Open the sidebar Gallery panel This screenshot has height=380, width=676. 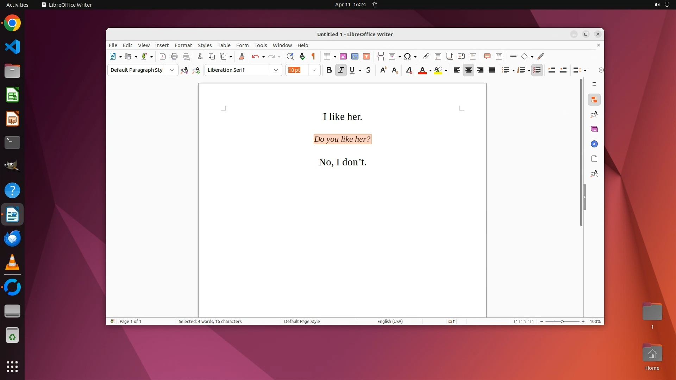(x=594, y=129)
